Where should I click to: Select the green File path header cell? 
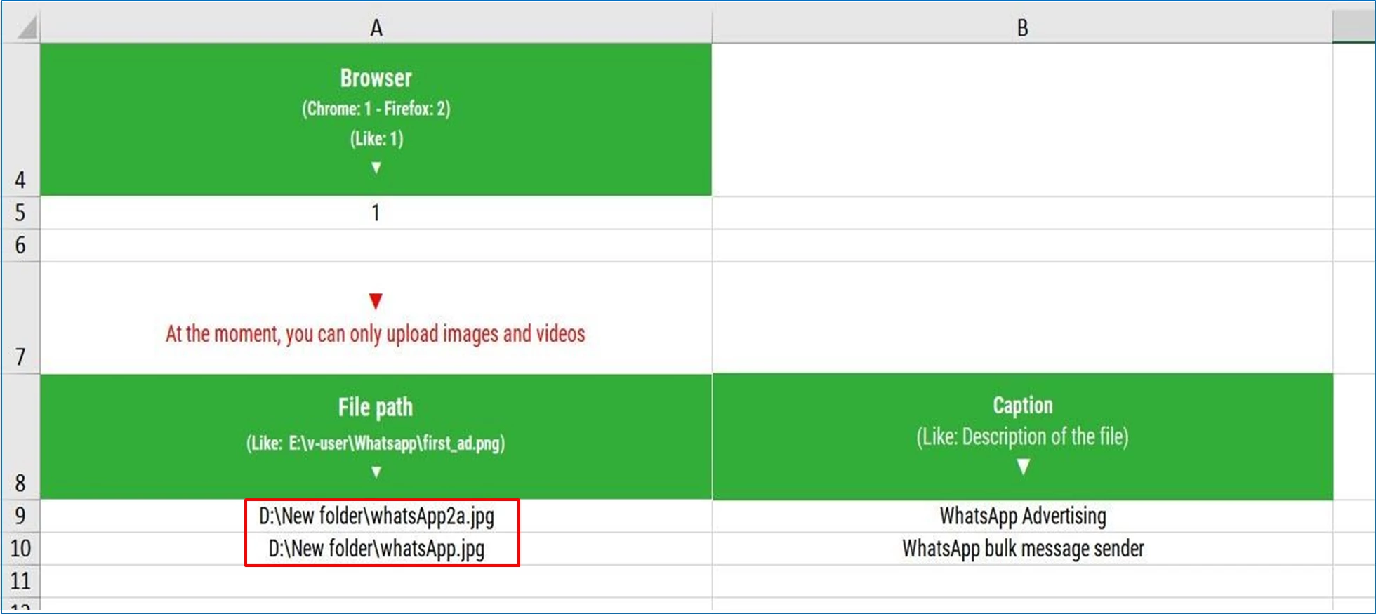click(376, 436)
